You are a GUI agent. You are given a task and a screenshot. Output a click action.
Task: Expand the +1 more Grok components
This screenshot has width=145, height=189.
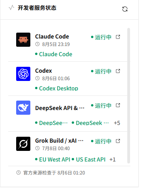click(x=113, y=160)
